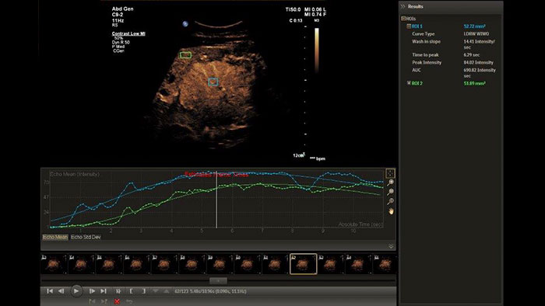
Task: Step forward one frame
Action: (92, 291)
